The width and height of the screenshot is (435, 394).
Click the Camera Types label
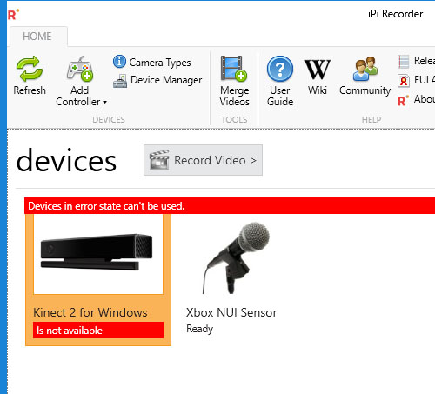pyautogui.click(x=160, y=63)
